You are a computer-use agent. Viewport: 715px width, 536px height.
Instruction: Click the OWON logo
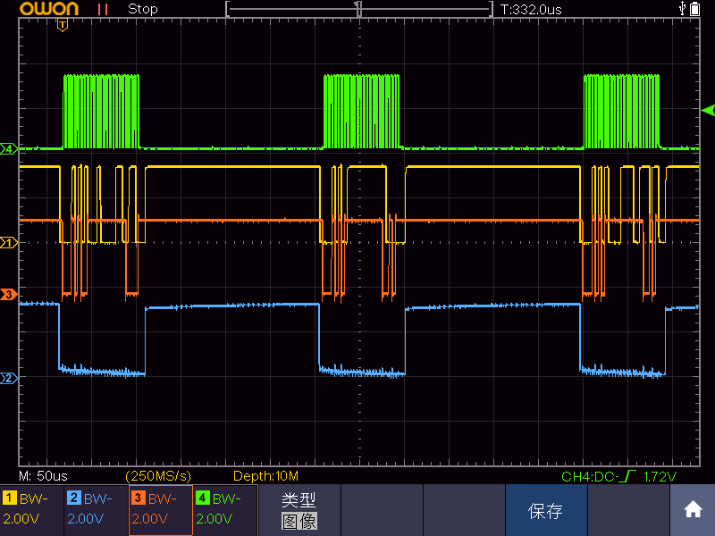pos(49,9)
